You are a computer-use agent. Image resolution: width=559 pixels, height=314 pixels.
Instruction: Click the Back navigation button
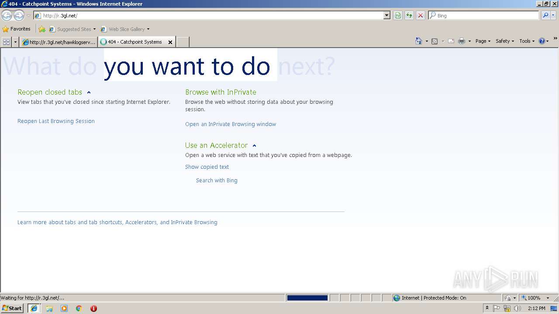coord(7,15)
